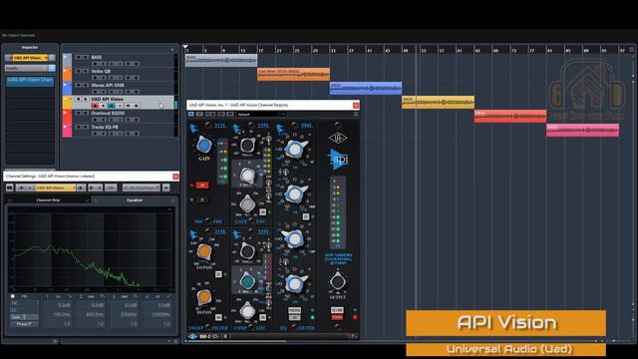Toggle the EQ bypass power icon in the equalizer
Screen dimensions: 638x359
[13, 296]
